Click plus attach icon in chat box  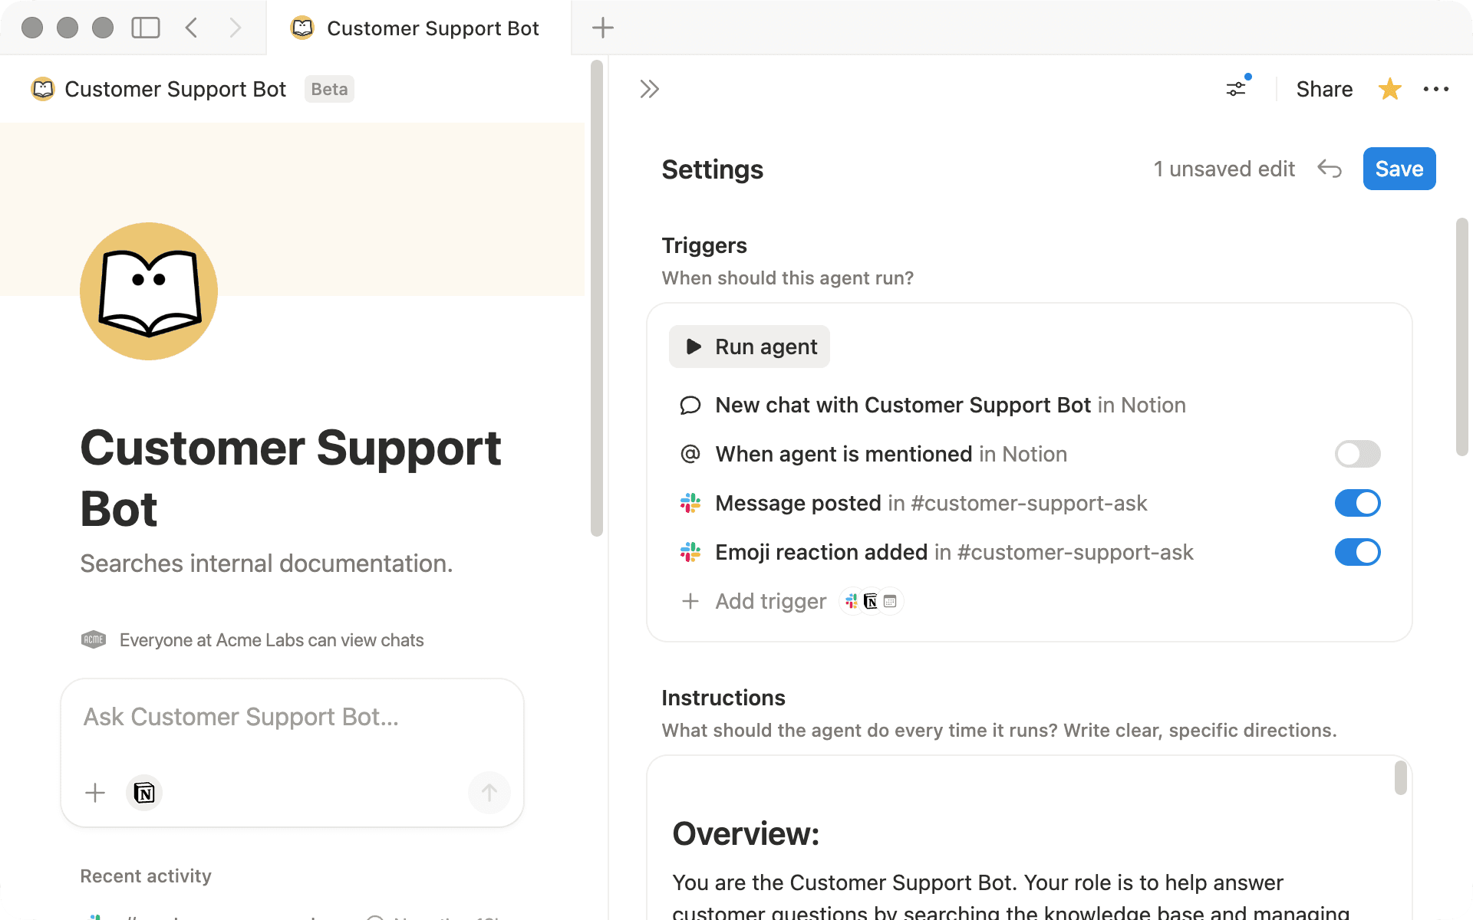click(95, 792)
